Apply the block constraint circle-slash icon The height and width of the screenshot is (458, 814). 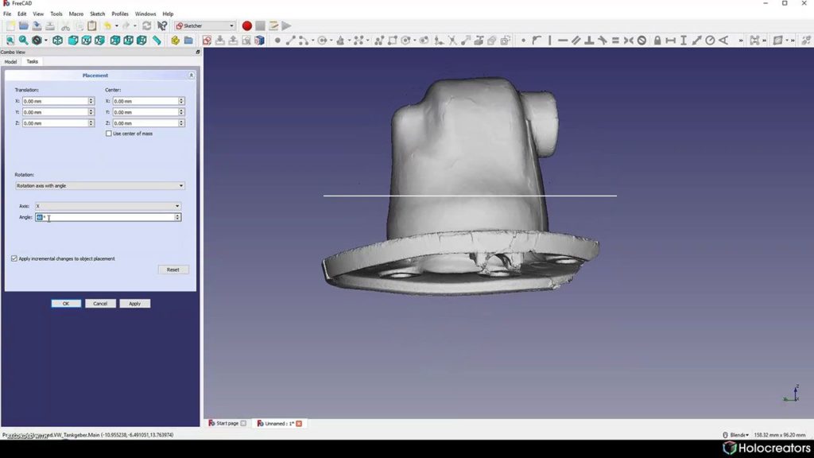pos(642,41)
